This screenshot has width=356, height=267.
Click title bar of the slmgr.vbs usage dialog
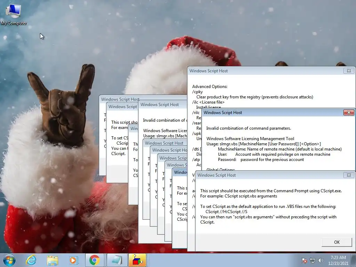click(273, 113)
